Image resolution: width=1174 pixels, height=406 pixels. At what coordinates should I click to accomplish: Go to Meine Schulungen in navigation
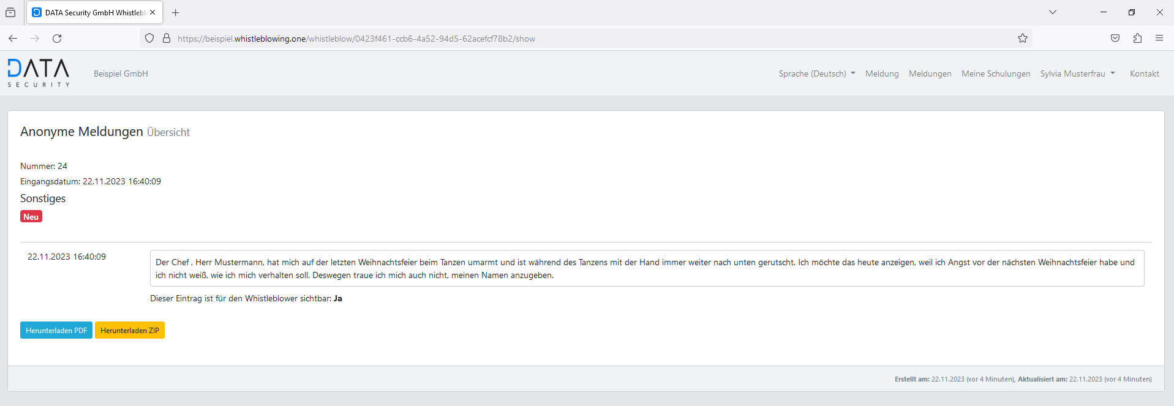995,73
